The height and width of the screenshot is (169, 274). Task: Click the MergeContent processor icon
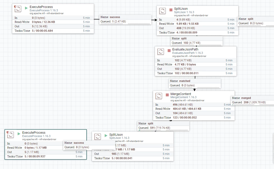click(159, 96)
